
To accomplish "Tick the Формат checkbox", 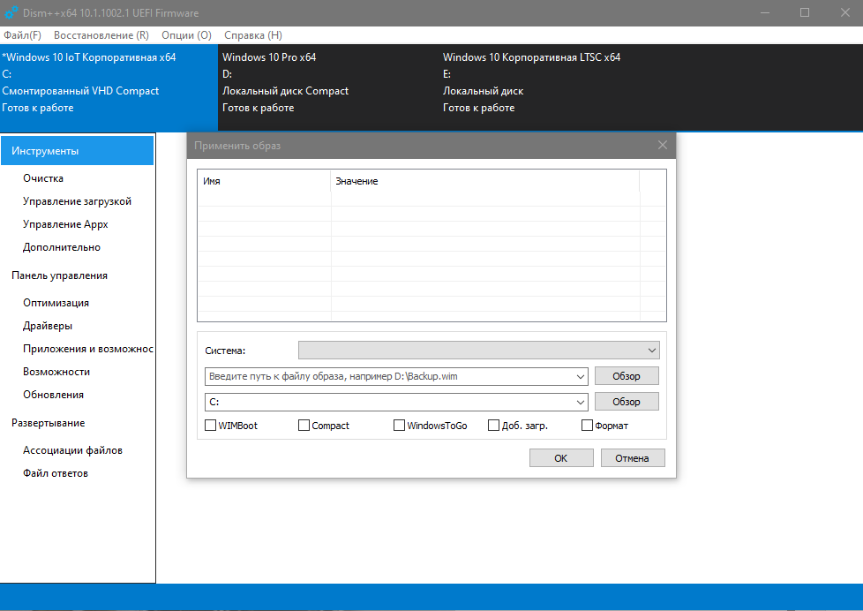I will 588,426.
